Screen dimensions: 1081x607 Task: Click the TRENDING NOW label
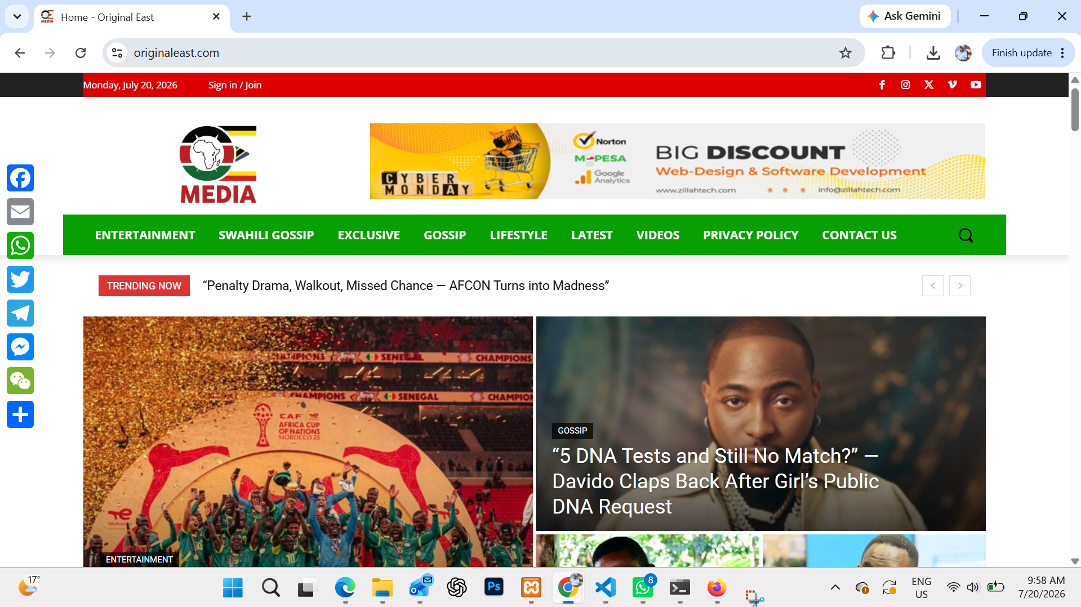[x=144, y=285]
